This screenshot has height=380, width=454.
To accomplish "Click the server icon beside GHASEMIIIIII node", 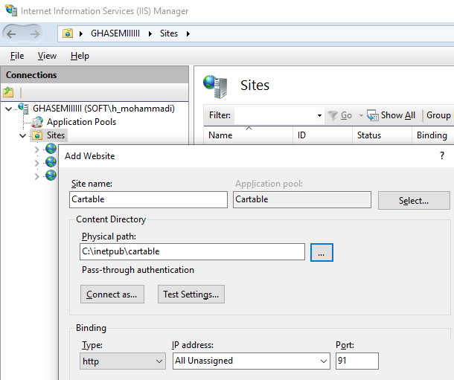I will click(x=23, y=108).
